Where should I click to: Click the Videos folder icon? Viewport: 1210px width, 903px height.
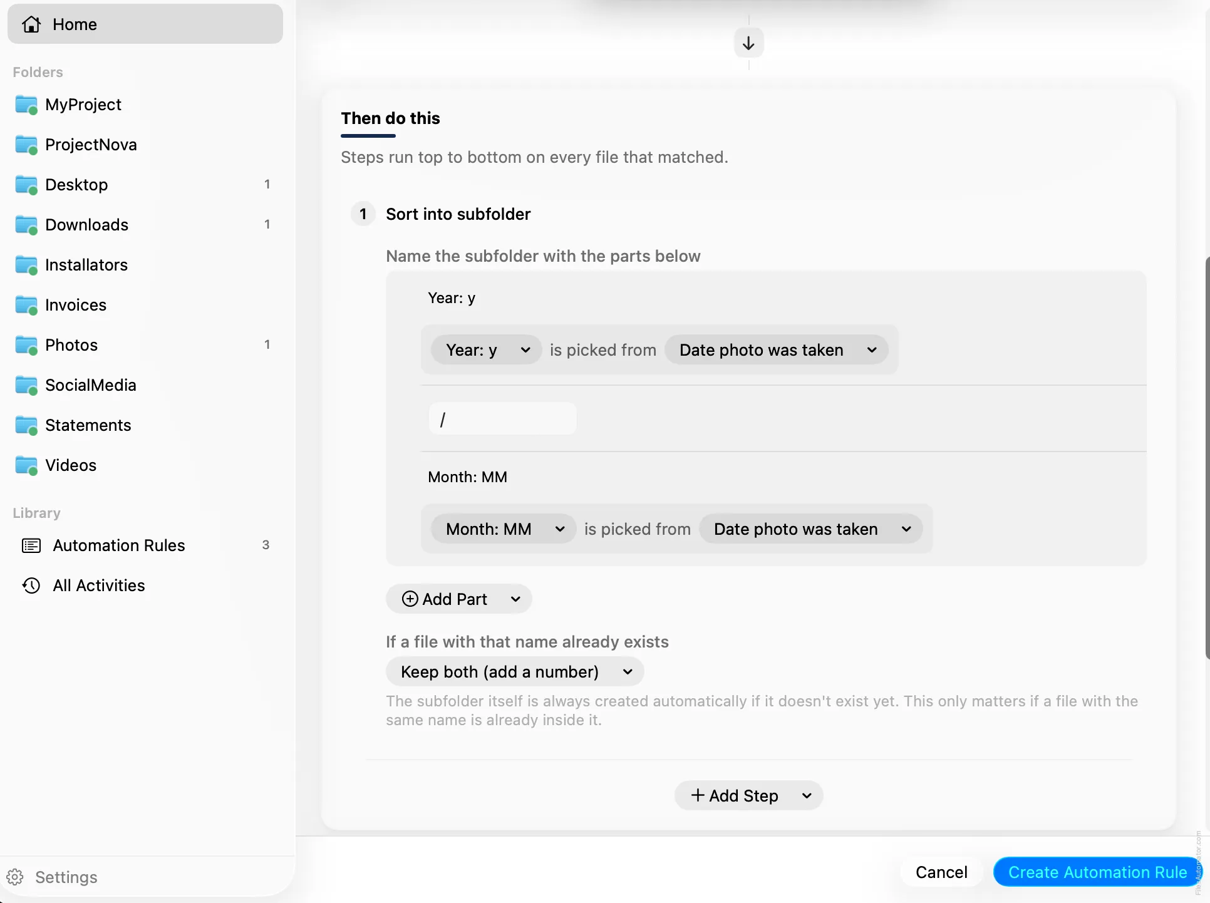(26, 465)
